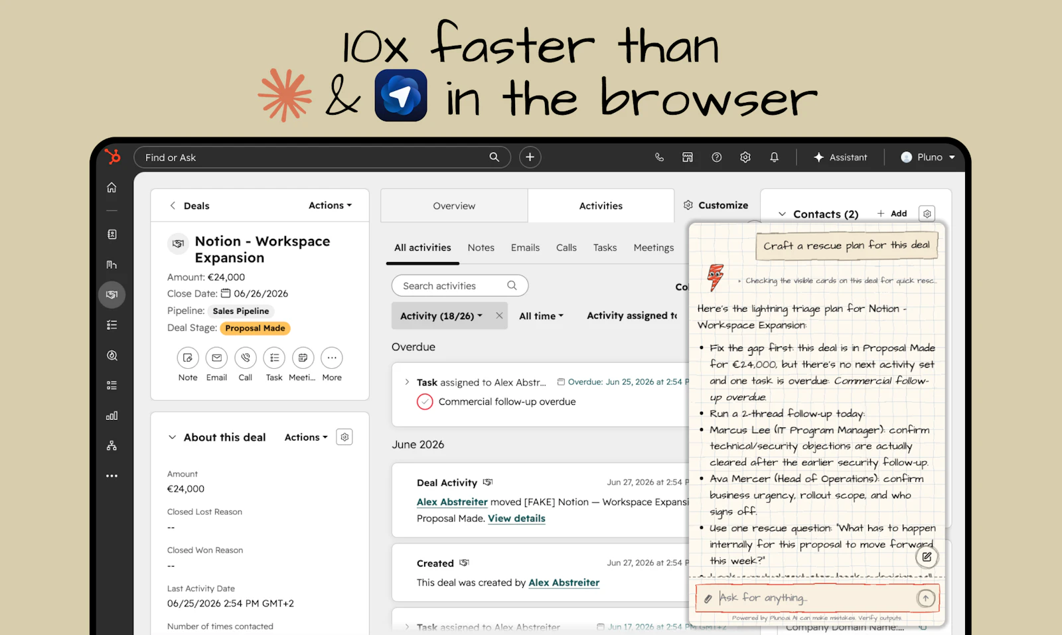This screenshot has width=1062, height=635.
Task: Click the HubSpot sprocket logo
Action: [113, 157]
